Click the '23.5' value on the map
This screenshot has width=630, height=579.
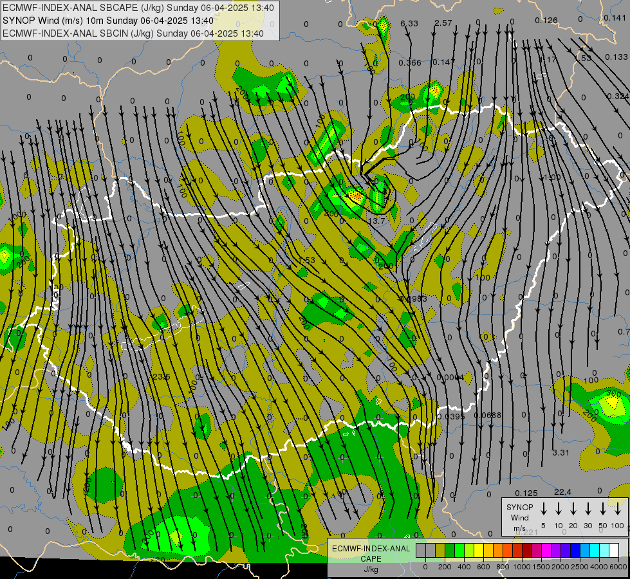tap(162, 376)
